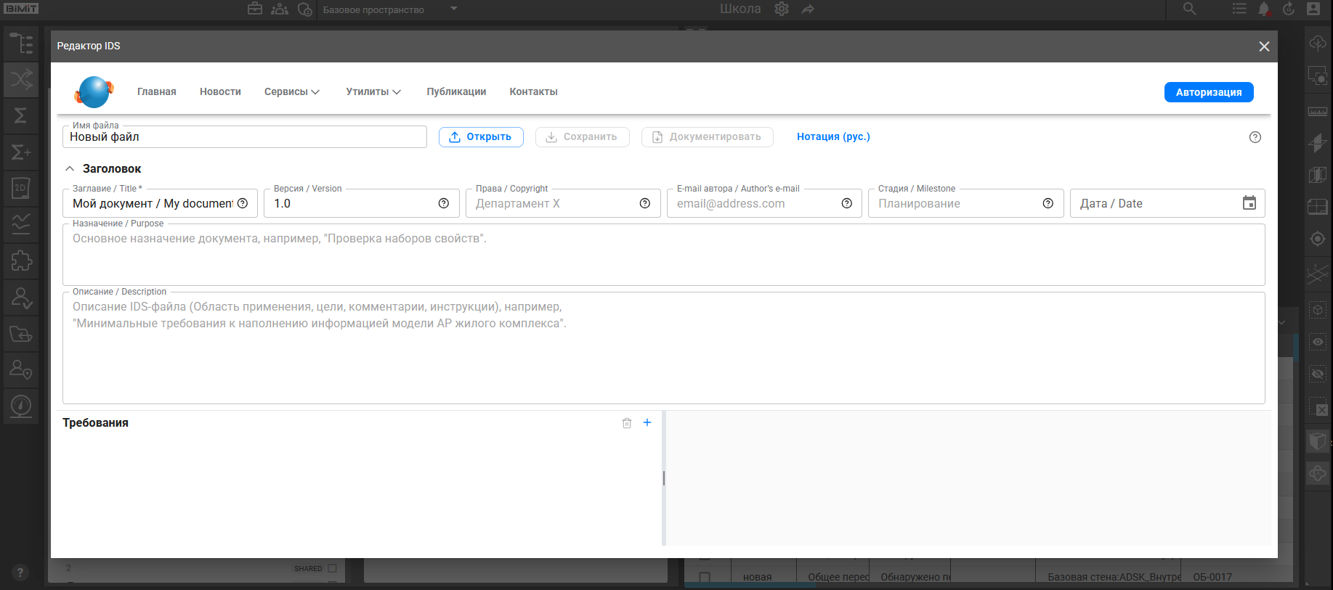The image size is (1333, 590).
Task: Focus the Имя файла input field
Action: [245, 137]
